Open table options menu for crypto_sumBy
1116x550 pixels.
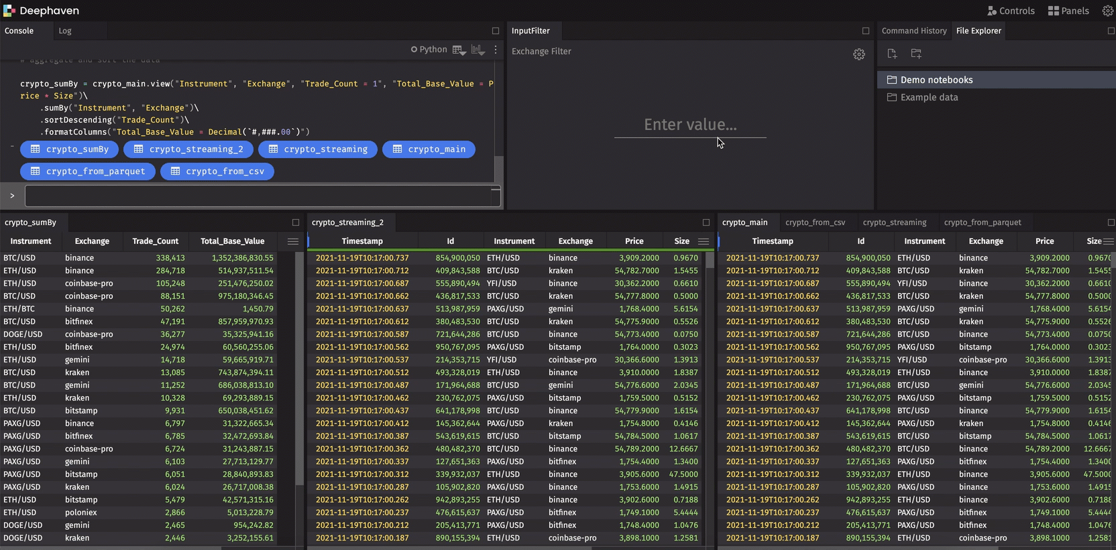pos(293,241)
